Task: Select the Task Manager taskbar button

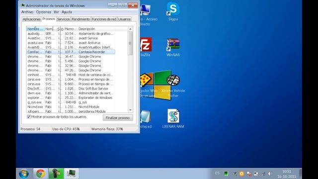Action: (72, 174)
